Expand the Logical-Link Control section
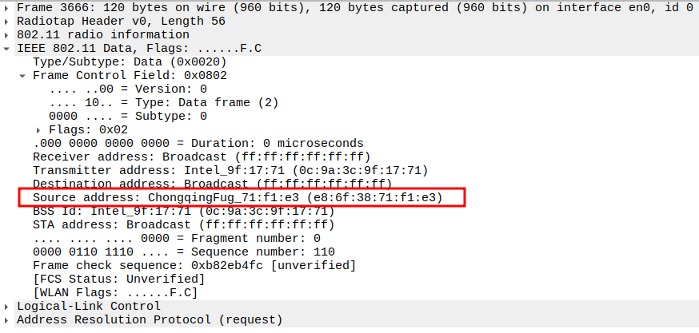 [x=7, y=306]
